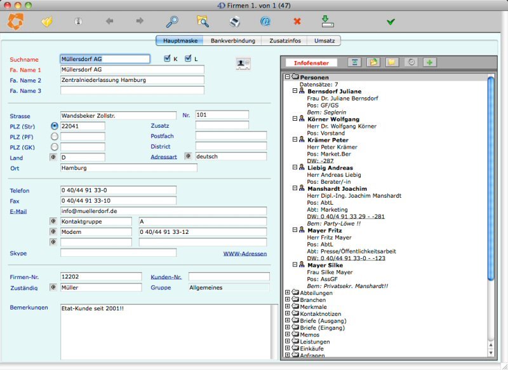Switch to the Bankverbindung tab
Image resolution: width=508 pixels, height=370 pixels.
pyautogui.click(x=232, y=41)
